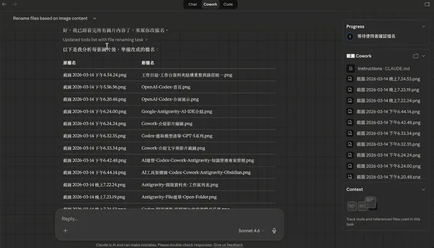Open sidebar file 截圖 2026-03-14 下午6.42.48.png

(x=389, y=123)
